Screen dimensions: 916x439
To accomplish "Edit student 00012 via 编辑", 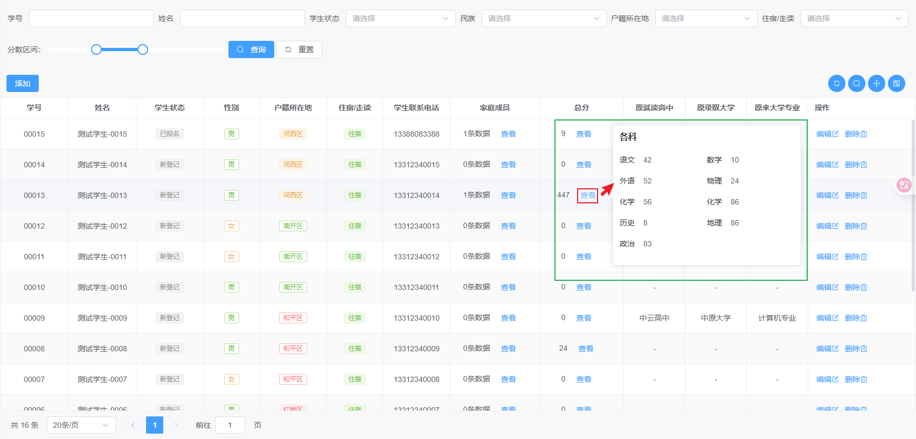I will [x=827, y=226].
